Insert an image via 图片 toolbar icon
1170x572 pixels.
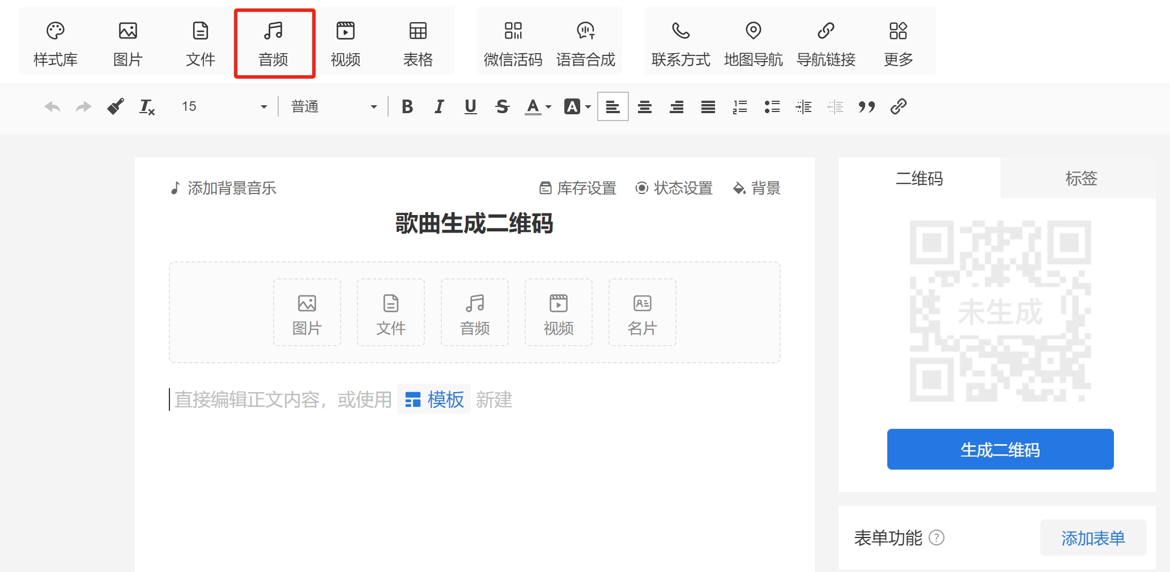click(128, 43)
